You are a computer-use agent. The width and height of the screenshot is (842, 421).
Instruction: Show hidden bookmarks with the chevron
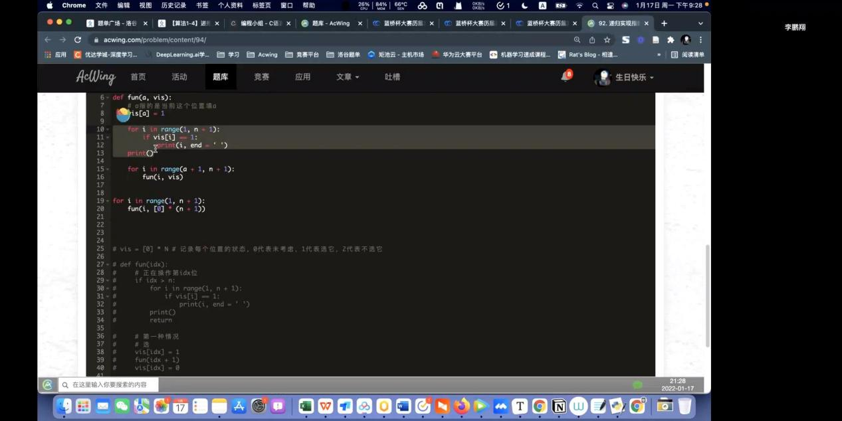point(659,54)
